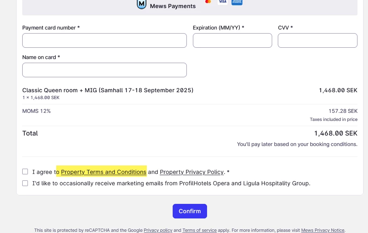Enable the marketing emails checkbox
The height and width of the screenshot is (233, 368).
coord(25,183)
